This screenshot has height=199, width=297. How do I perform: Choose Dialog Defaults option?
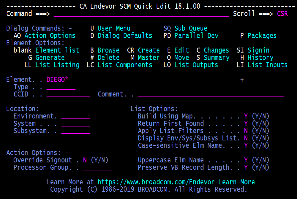pos(125,36)
